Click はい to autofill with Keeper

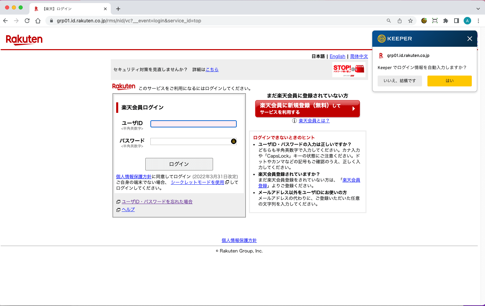coord(449,81)
